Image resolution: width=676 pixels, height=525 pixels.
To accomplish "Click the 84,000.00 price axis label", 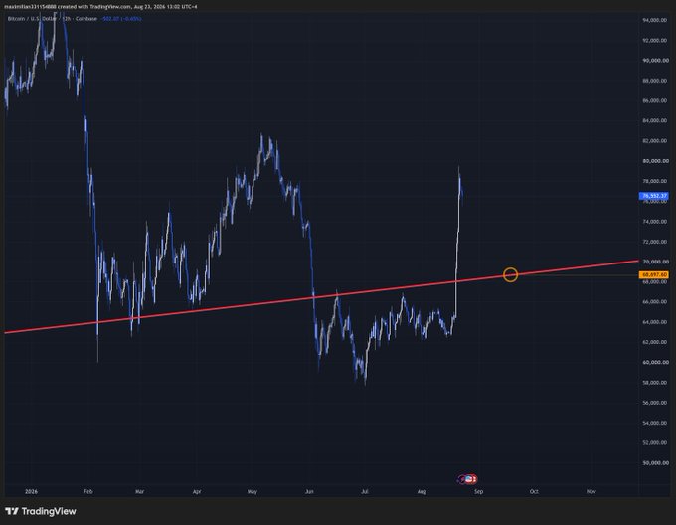I will click(x=655, y=120).
